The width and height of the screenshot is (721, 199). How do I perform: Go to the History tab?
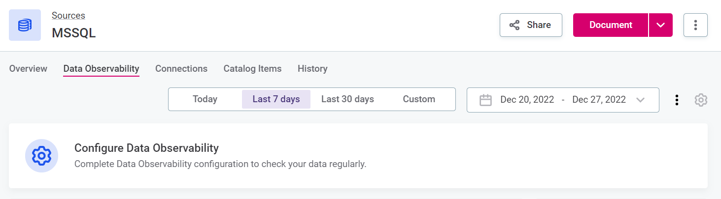pos(312,69)
